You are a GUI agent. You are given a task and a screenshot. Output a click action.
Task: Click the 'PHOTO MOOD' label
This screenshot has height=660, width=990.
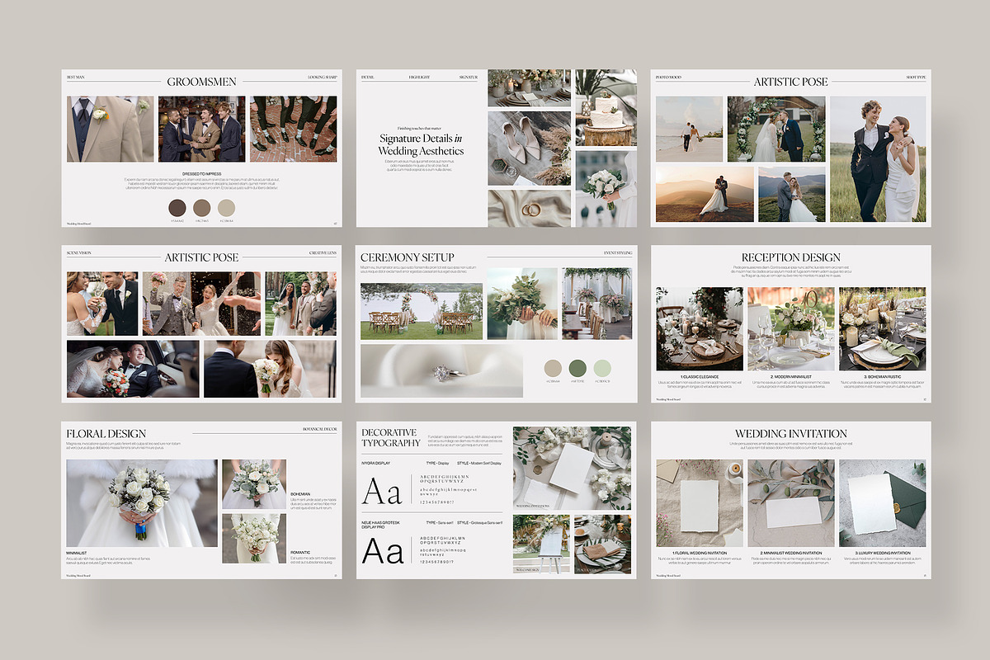(668, 77)
